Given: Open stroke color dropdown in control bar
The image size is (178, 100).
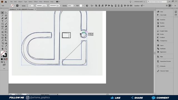Looking at the screenshot, I should click(19, 6).
